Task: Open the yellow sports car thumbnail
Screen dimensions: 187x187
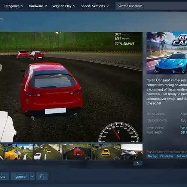Action: [19, 151]
